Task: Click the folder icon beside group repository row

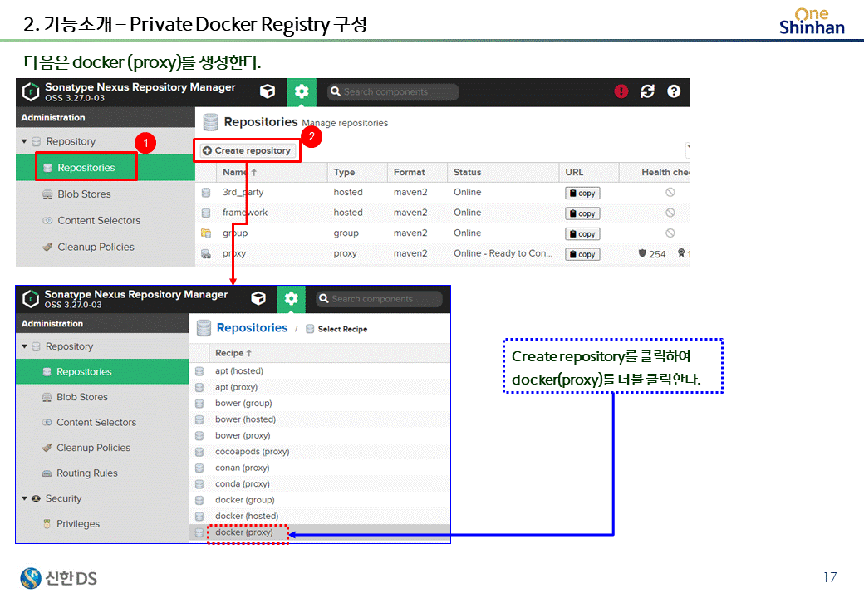Action: point(206,233)
